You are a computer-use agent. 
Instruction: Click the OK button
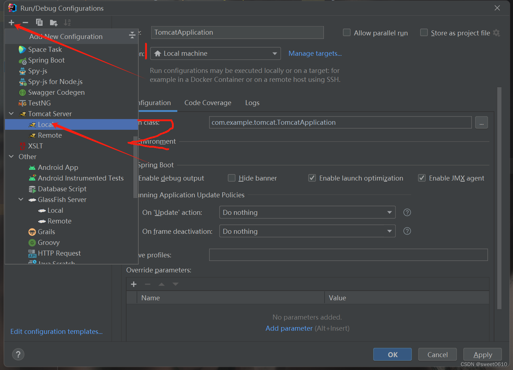coord(393,355)
